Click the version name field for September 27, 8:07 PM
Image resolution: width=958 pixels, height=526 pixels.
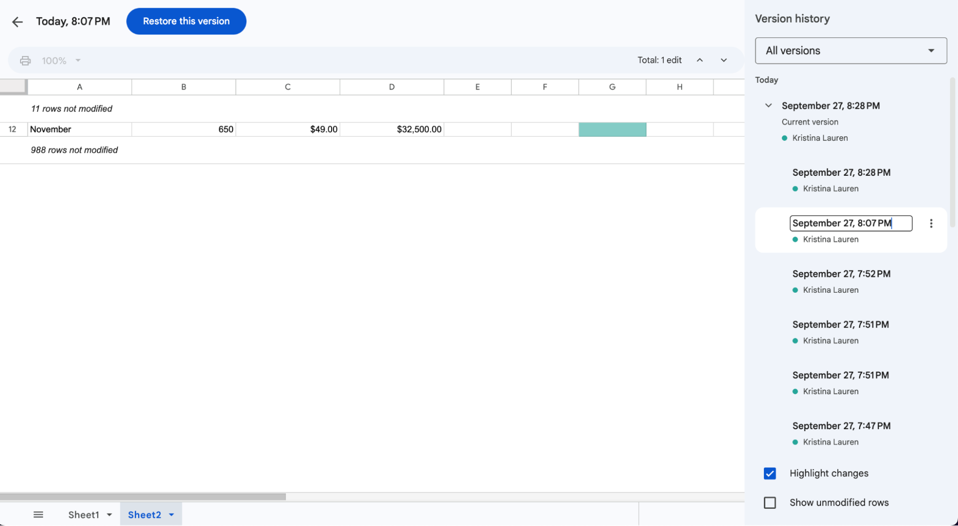[851, 223]
